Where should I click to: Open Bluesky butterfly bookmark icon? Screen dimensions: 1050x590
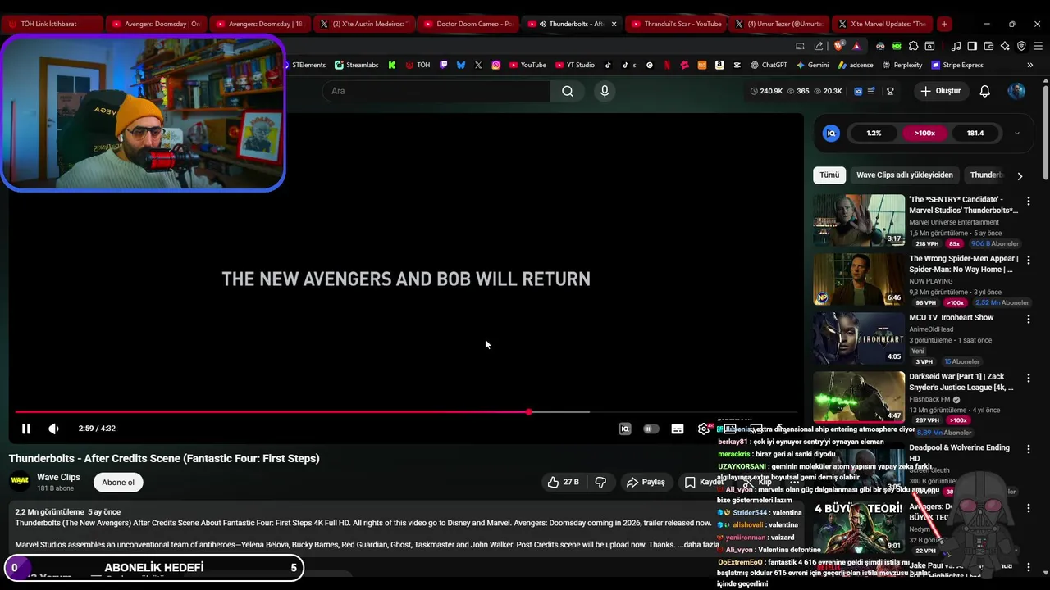(x=461, y=65)
